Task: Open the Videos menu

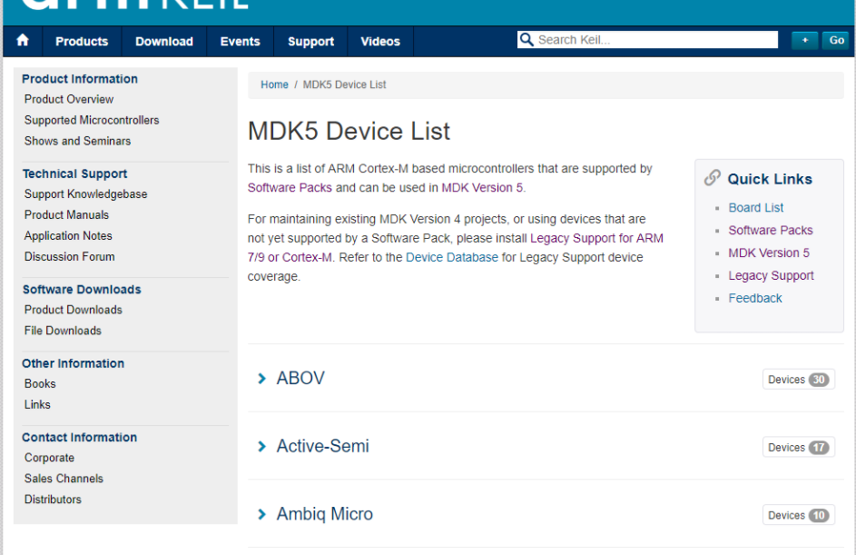Action: point(380,42)
